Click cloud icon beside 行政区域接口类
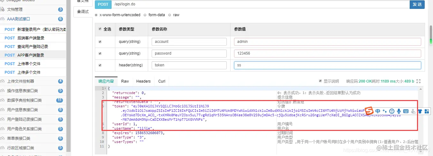This screenshot has height=156, width=433. pos(3,148)
